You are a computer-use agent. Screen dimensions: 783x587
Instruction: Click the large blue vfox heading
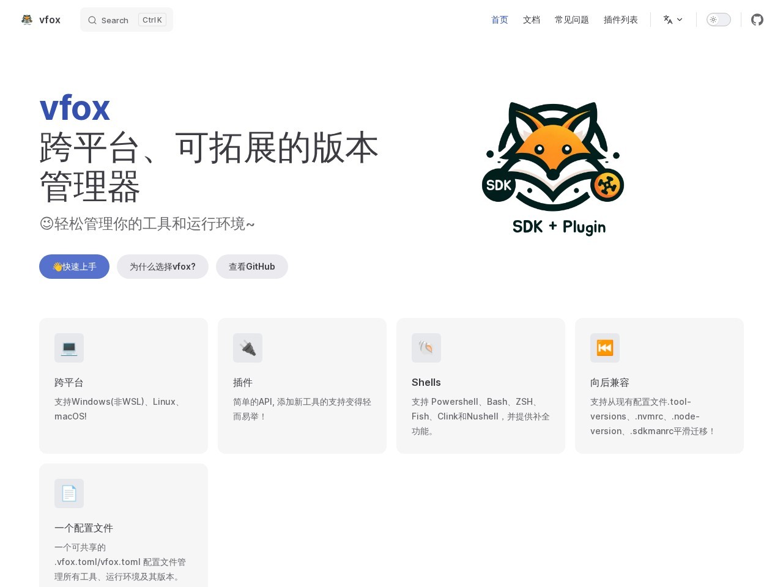75,108
